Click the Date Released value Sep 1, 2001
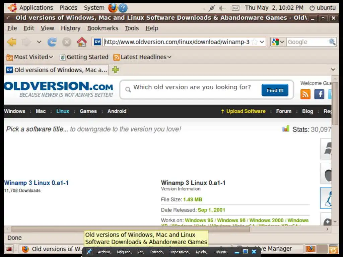 tap(211, 210)
